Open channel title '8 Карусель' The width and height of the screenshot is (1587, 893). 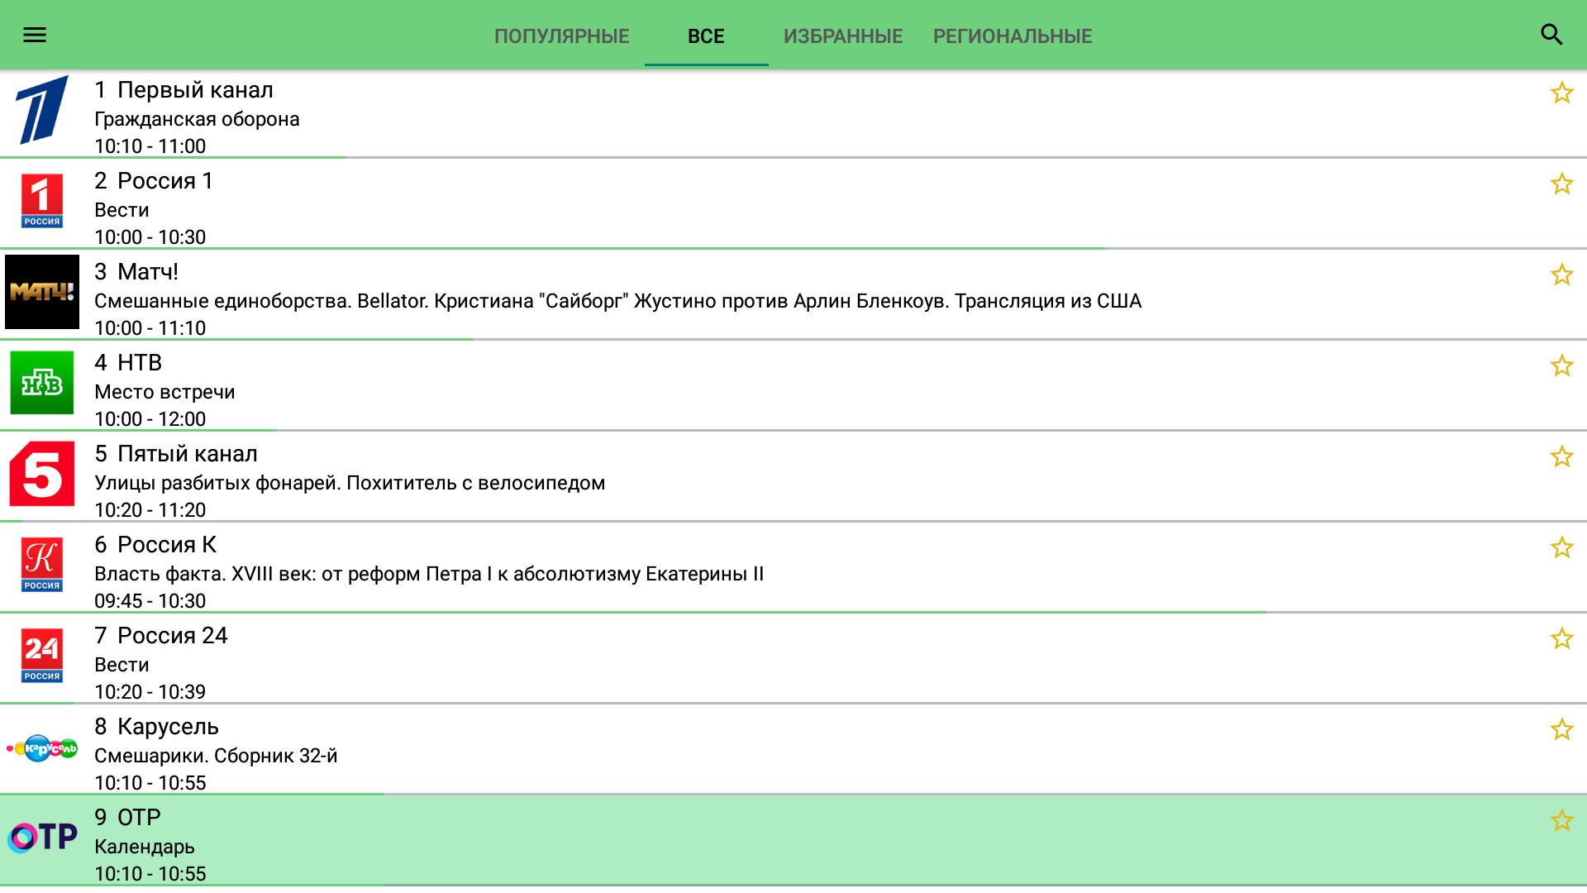(156, 727)
